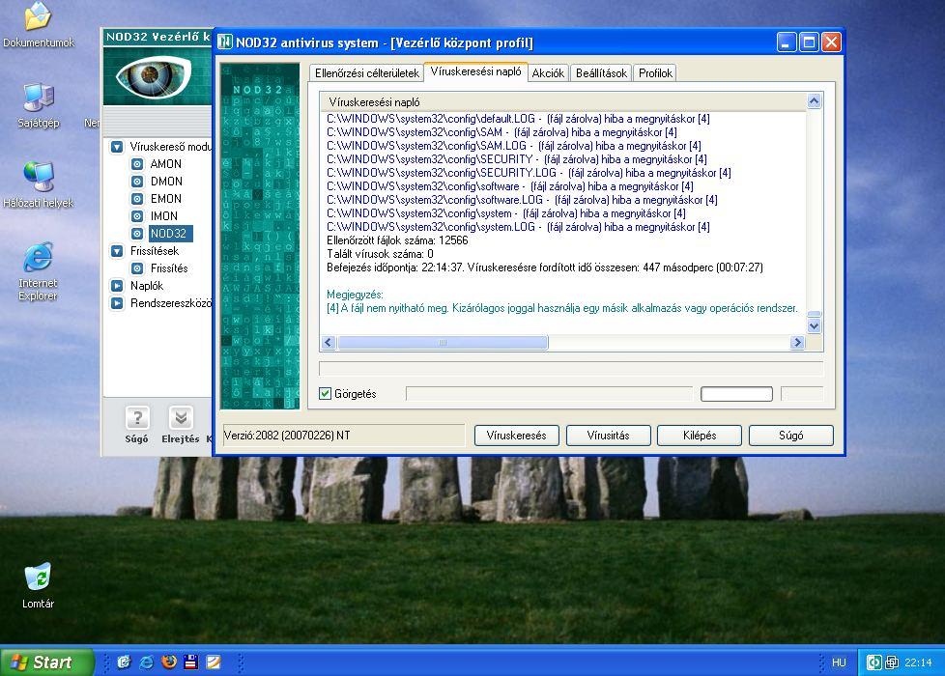Expand the Naplók tree section

pos(117,286)
